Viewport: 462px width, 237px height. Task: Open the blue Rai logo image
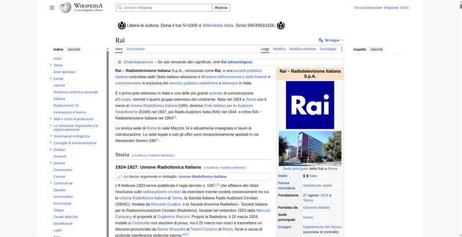[310, 105]
